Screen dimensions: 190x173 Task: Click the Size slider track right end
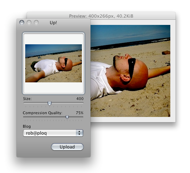[83, 103]
